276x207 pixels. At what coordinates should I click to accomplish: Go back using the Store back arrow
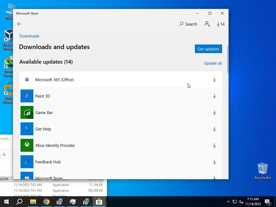[x=19, y=24]
